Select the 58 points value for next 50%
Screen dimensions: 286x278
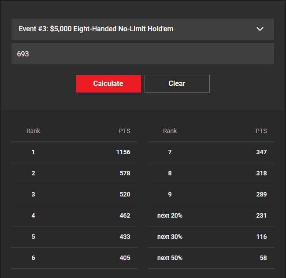click(x=263, y=258)
